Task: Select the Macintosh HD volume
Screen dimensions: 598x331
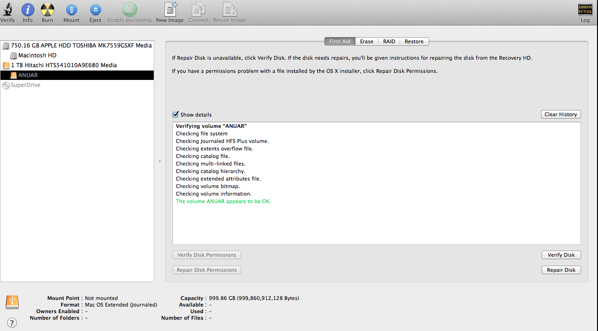Action: tap(37, 55)
